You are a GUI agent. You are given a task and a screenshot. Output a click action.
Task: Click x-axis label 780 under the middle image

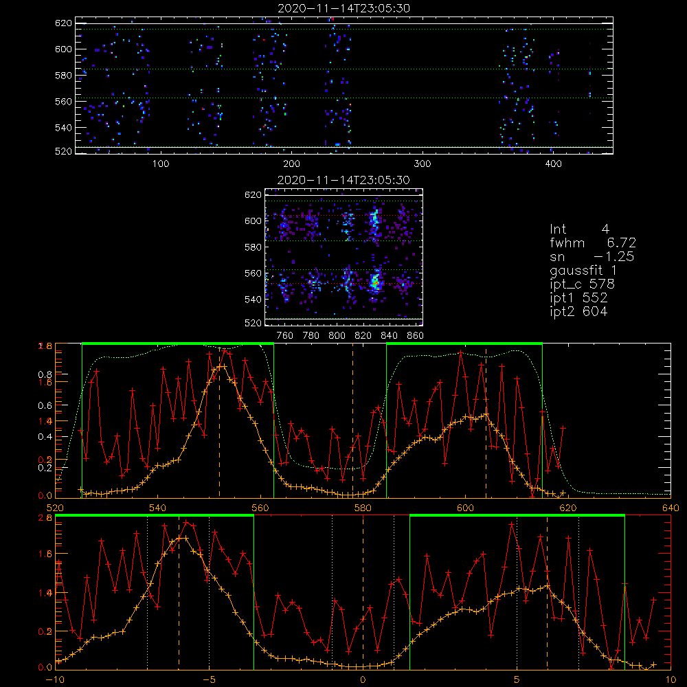[x=311, y=336]
